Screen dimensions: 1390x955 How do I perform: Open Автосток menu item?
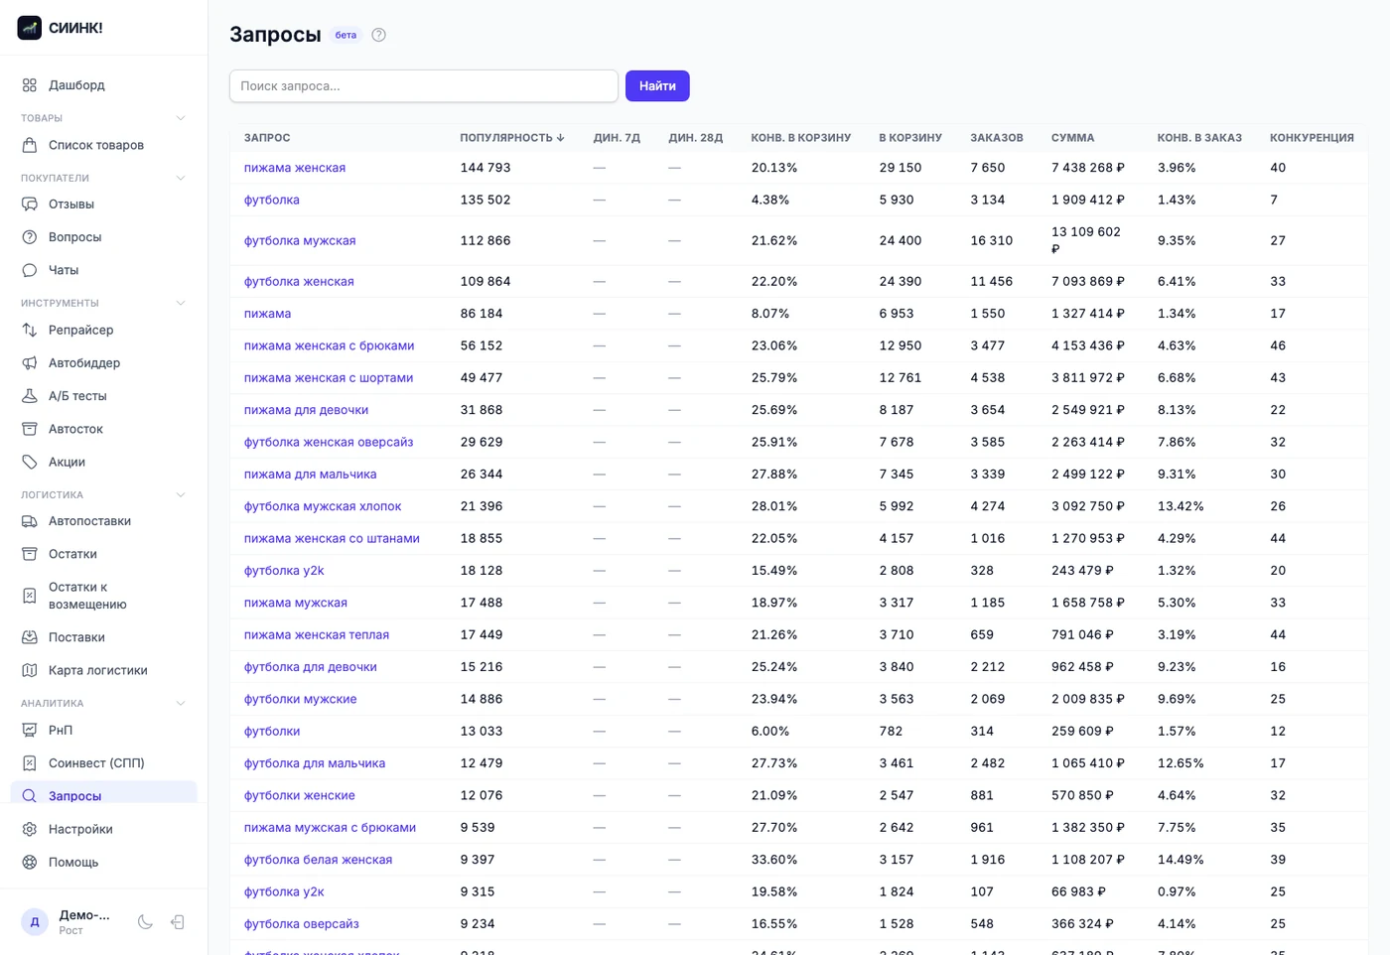click(x=103, y=429)
